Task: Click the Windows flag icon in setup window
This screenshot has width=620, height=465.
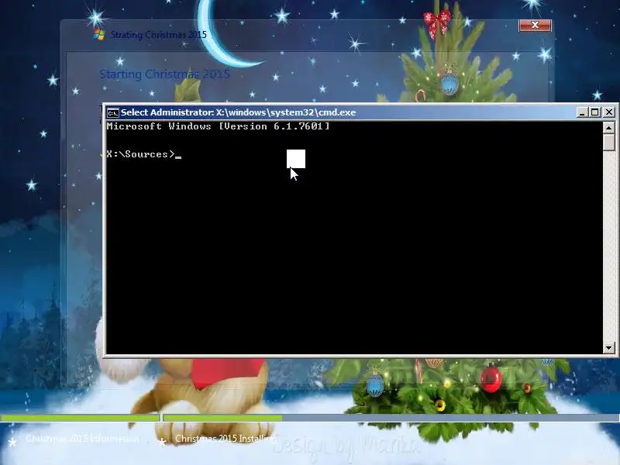Action: tap(99, 34)
